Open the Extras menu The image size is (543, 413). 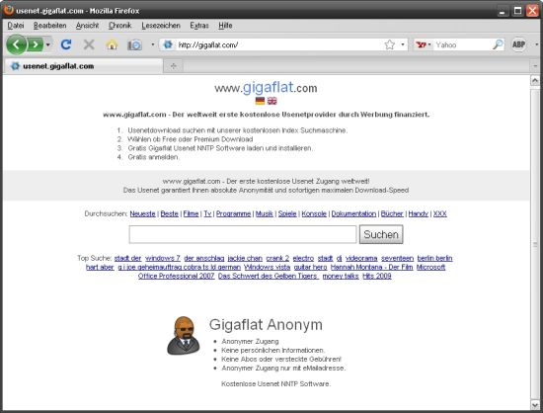point(199,26)
